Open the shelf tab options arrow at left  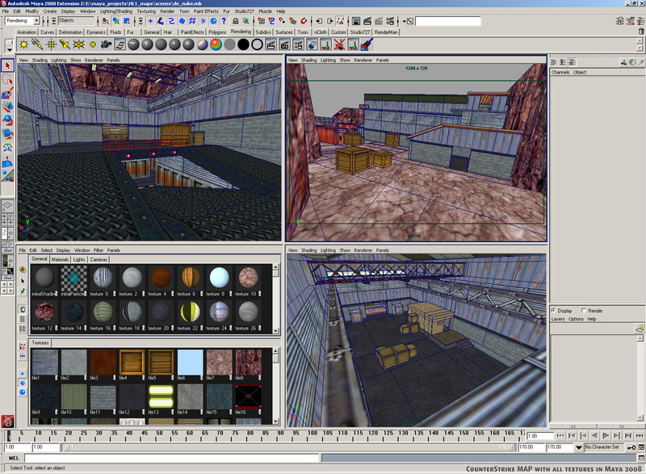click(9, 50)
